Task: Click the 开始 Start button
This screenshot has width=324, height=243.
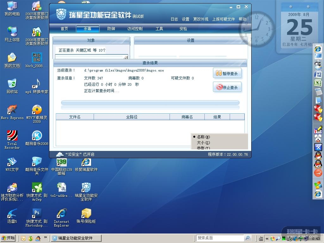Action: pyautogui.click(x=8, y=238)
